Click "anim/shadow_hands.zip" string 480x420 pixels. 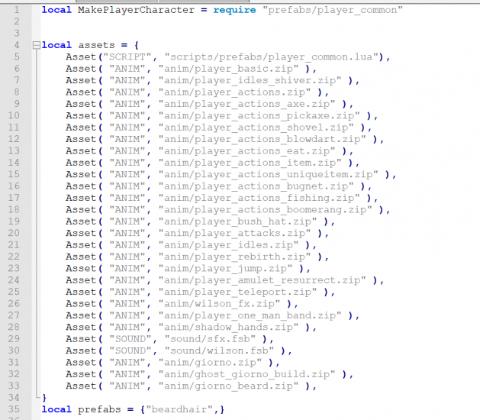pos(228,327)
